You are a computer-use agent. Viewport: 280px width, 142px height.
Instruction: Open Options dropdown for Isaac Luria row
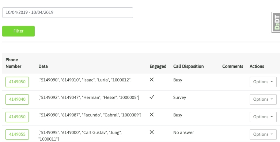263,82
